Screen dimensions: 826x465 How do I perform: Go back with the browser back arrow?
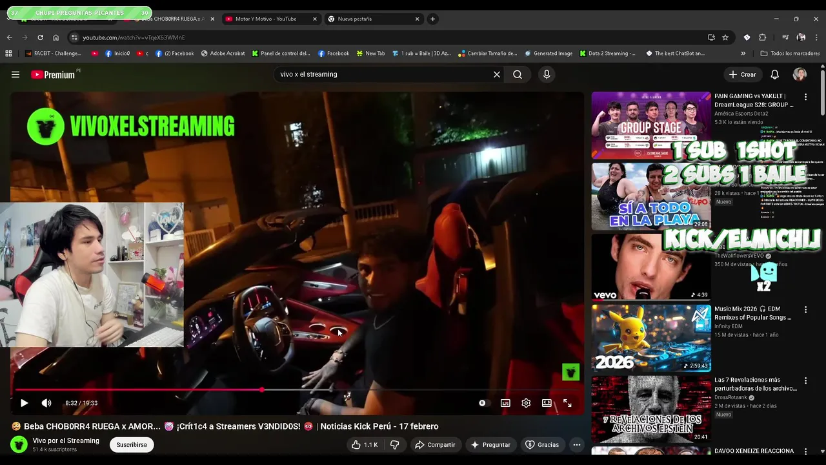(x=9, y=37)
